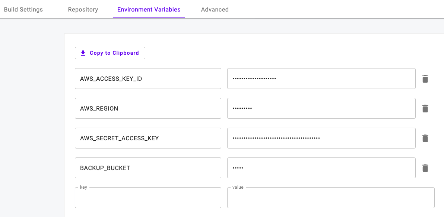Viewport: 444px width, 217px height.
Task: Click the download arrow icon in Copy to Clipboard
Action: click(x=83, y=53)
